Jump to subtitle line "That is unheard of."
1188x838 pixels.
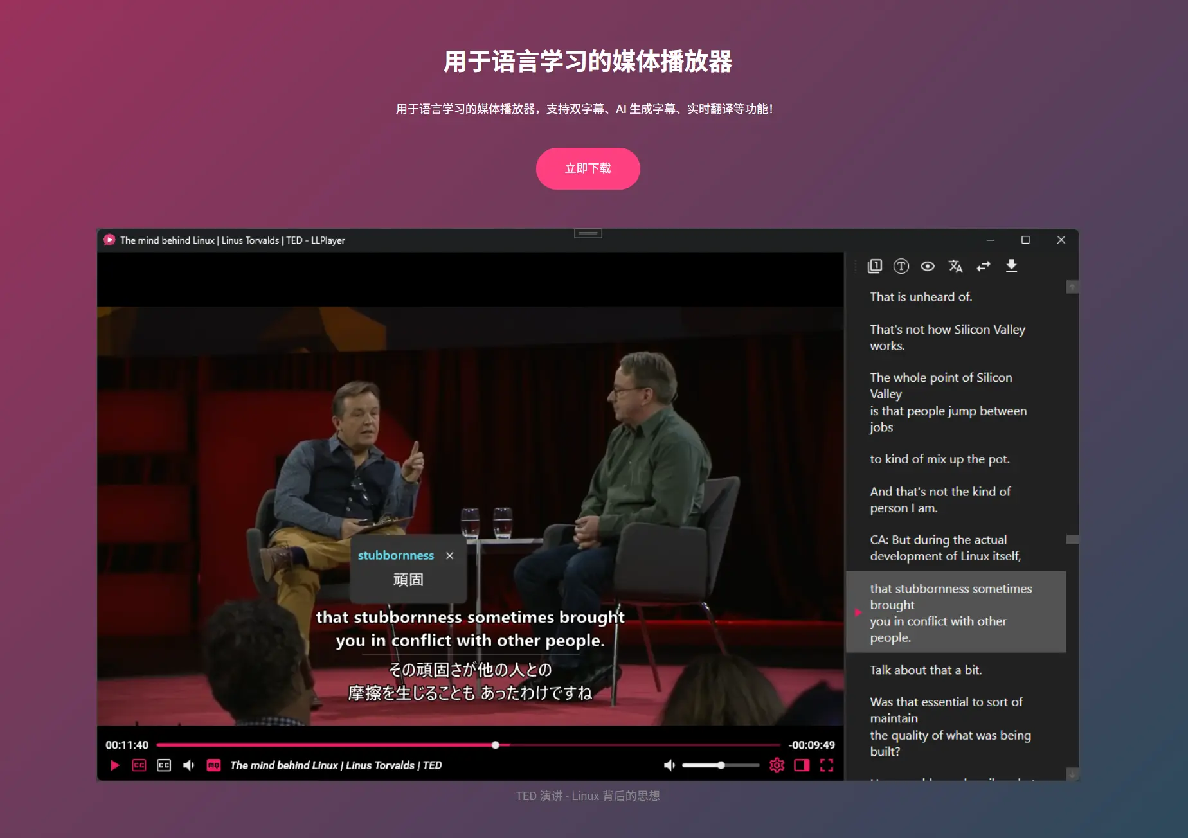(921, 297)
